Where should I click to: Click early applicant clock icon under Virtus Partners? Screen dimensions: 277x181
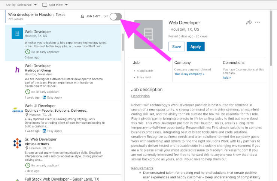click(x=28, y=165)
